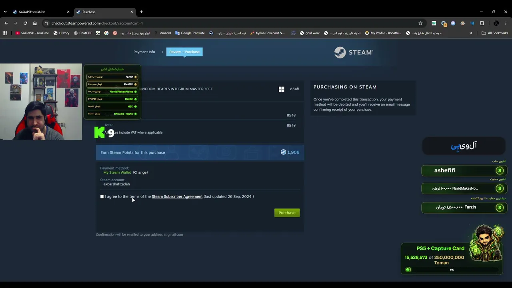512x288 pixels.
Task: Open the Chrome three-dot menu
Action: [x=506, y=23]
